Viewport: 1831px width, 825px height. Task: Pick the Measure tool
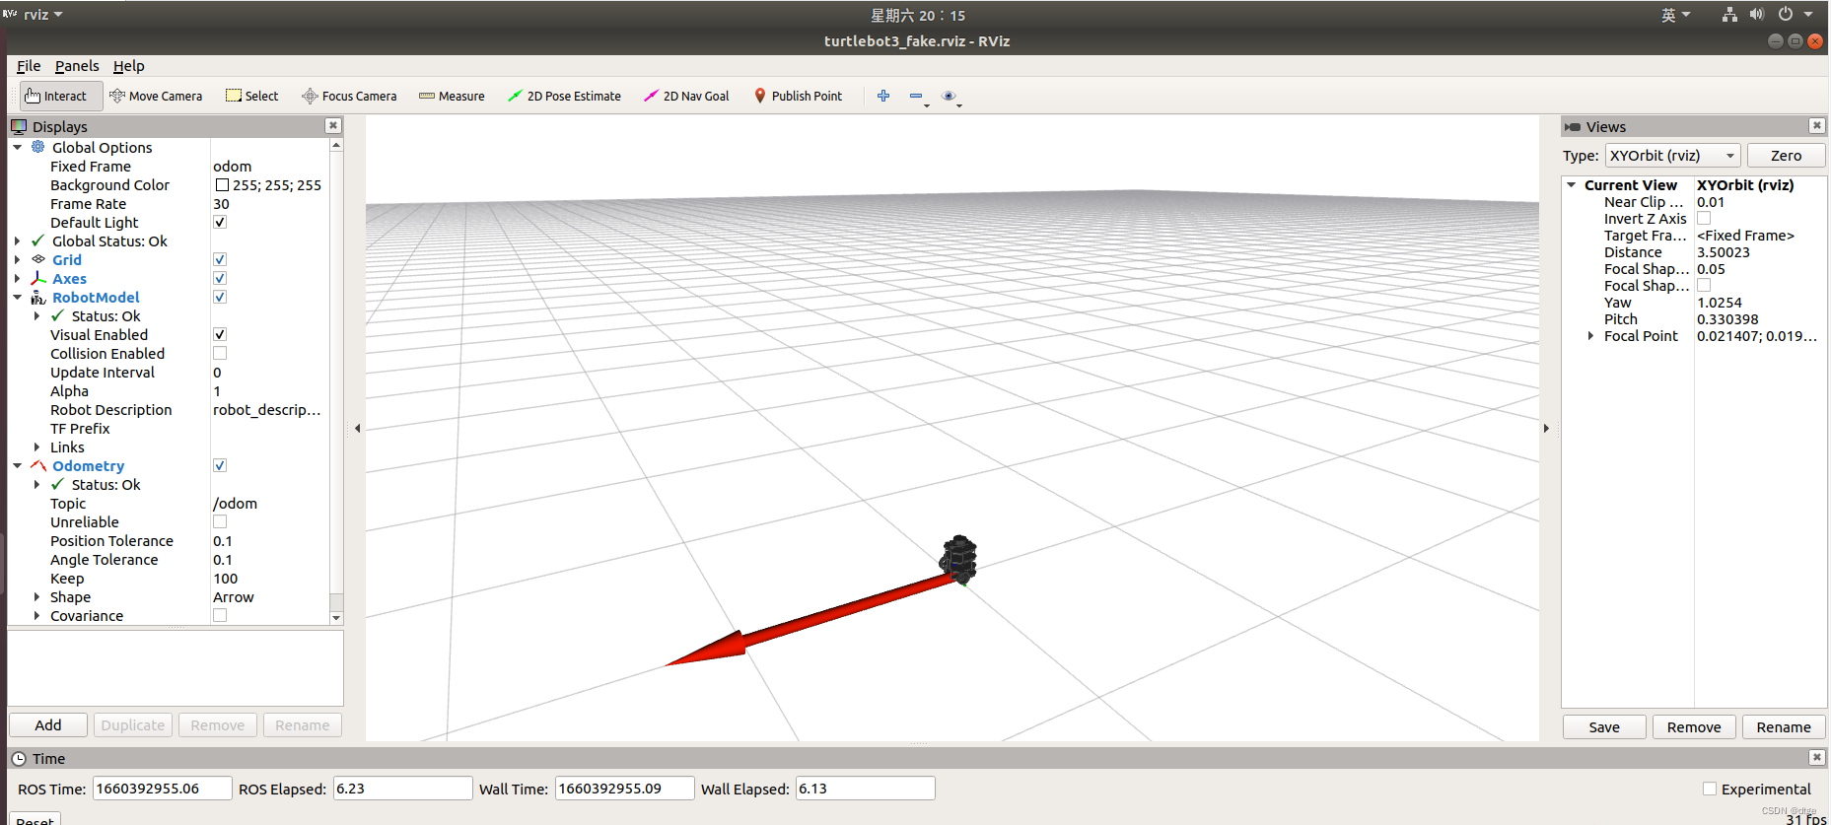(452, 96)
